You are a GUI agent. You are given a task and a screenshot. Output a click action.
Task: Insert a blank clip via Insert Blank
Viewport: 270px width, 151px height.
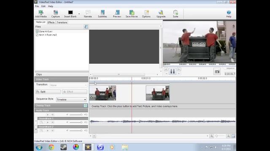click(x=70, y=14)
